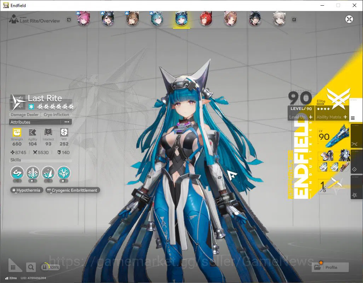Screen dimensions: 363x283
Task: Select the highlighted Last Rite portrait
Action: [x=181, y=18]
